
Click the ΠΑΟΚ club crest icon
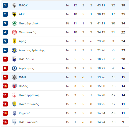14,5
